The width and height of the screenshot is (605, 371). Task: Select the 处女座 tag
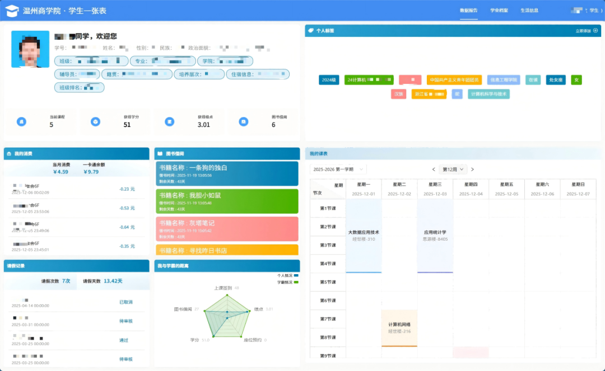556,80
